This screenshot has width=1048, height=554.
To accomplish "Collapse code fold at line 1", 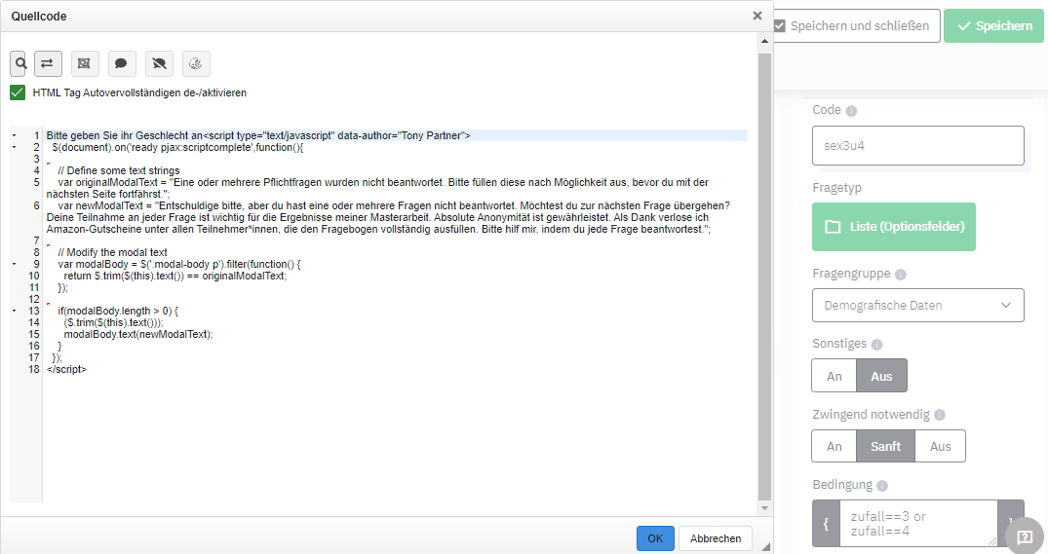I will point(14,135).
